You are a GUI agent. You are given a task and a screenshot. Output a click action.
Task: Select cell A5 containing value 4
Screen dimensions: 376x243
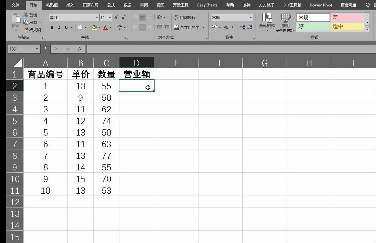(45, 120)
